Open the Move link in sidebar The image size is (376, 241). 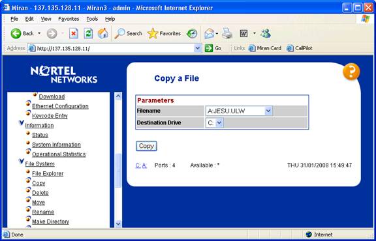click(39, 203)
